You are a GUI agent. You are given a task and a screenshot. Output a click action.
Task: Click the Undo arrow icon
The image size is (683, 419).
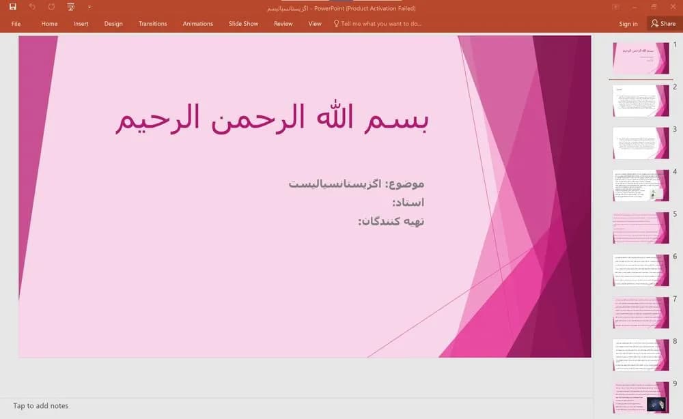click(32, 7)
